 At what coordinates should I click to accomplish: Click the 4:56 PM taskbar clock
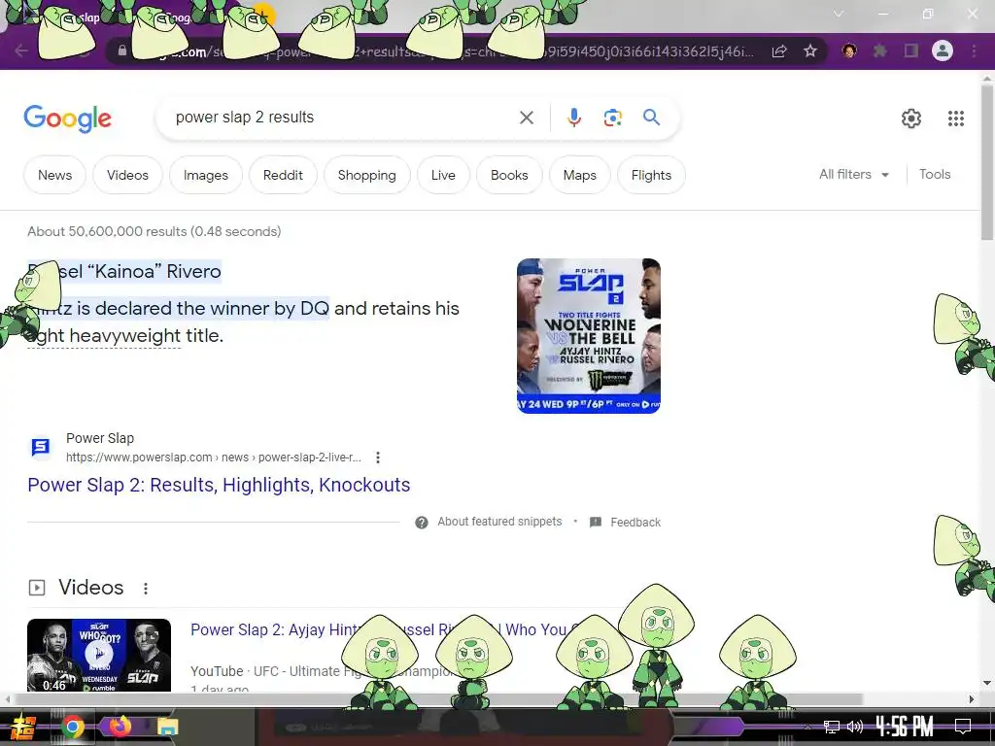(x=905, y=727)
